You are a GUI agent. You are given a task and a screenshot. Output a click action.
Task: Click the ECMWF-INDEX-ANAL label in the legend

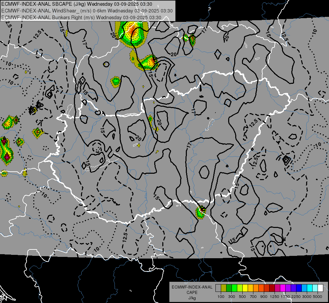pos(192,287)
